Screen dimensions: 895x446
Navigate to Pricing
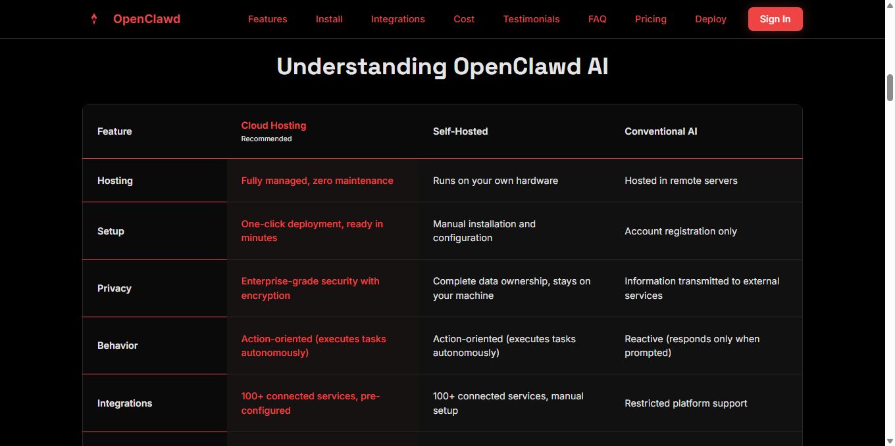(x=650, y=19)
